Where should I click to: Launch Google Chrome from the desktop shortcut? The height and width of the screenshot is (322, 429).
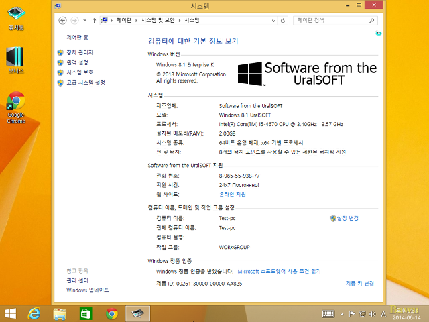click(16, 107)
